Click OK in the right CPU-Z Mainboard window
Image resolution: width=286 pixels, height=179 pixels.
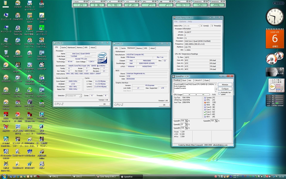tap(164, 105)
